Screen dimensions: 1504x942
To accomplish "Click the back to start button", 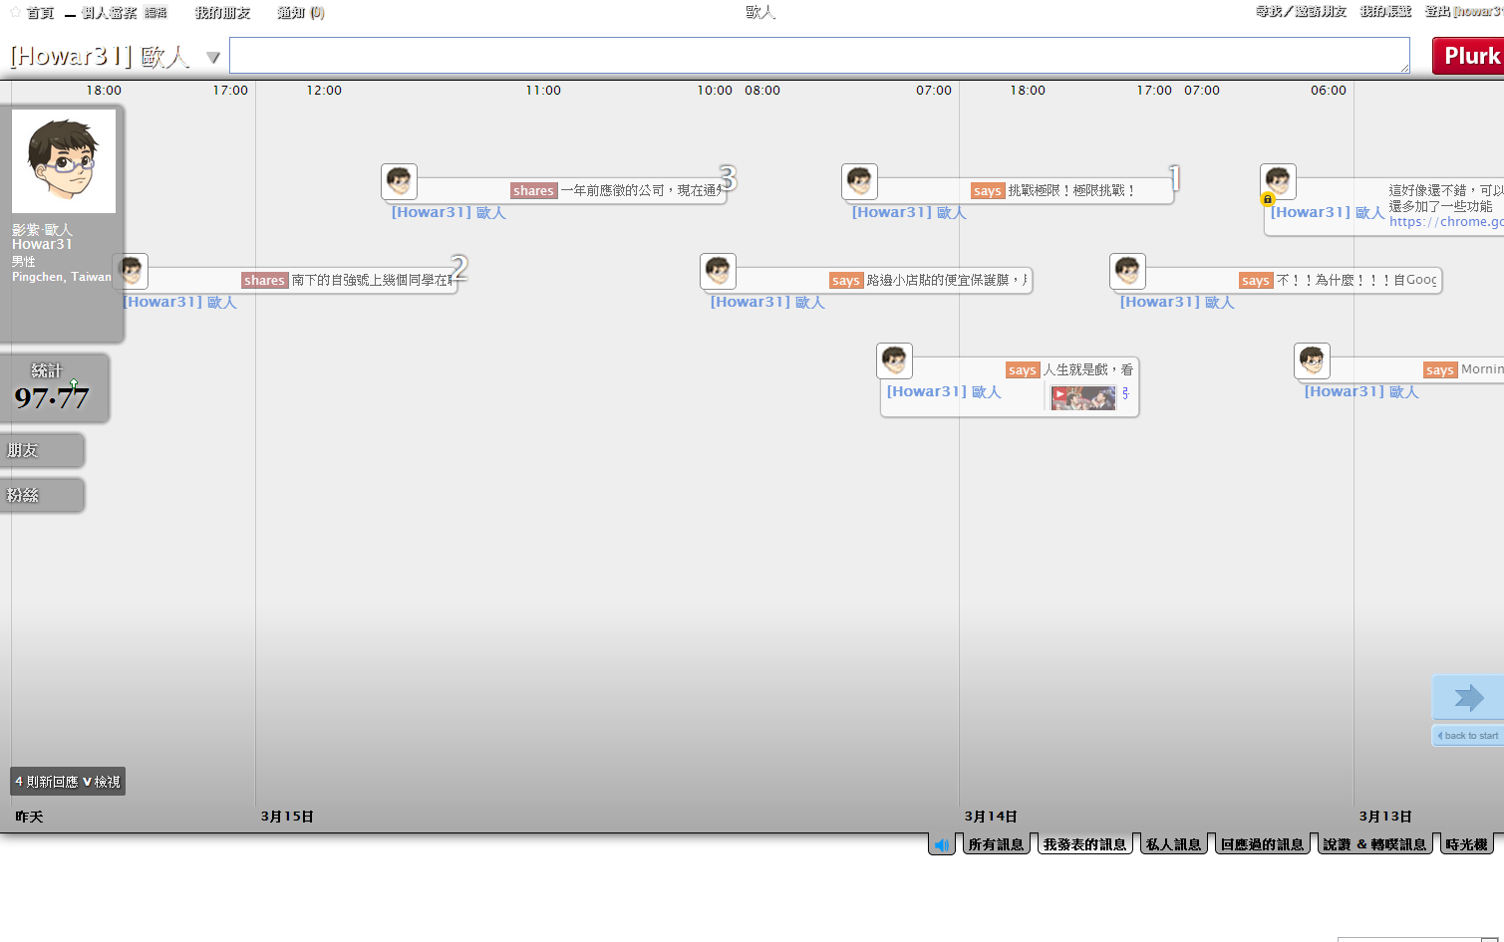I will pyautogui.click(x=1468, y=736).
